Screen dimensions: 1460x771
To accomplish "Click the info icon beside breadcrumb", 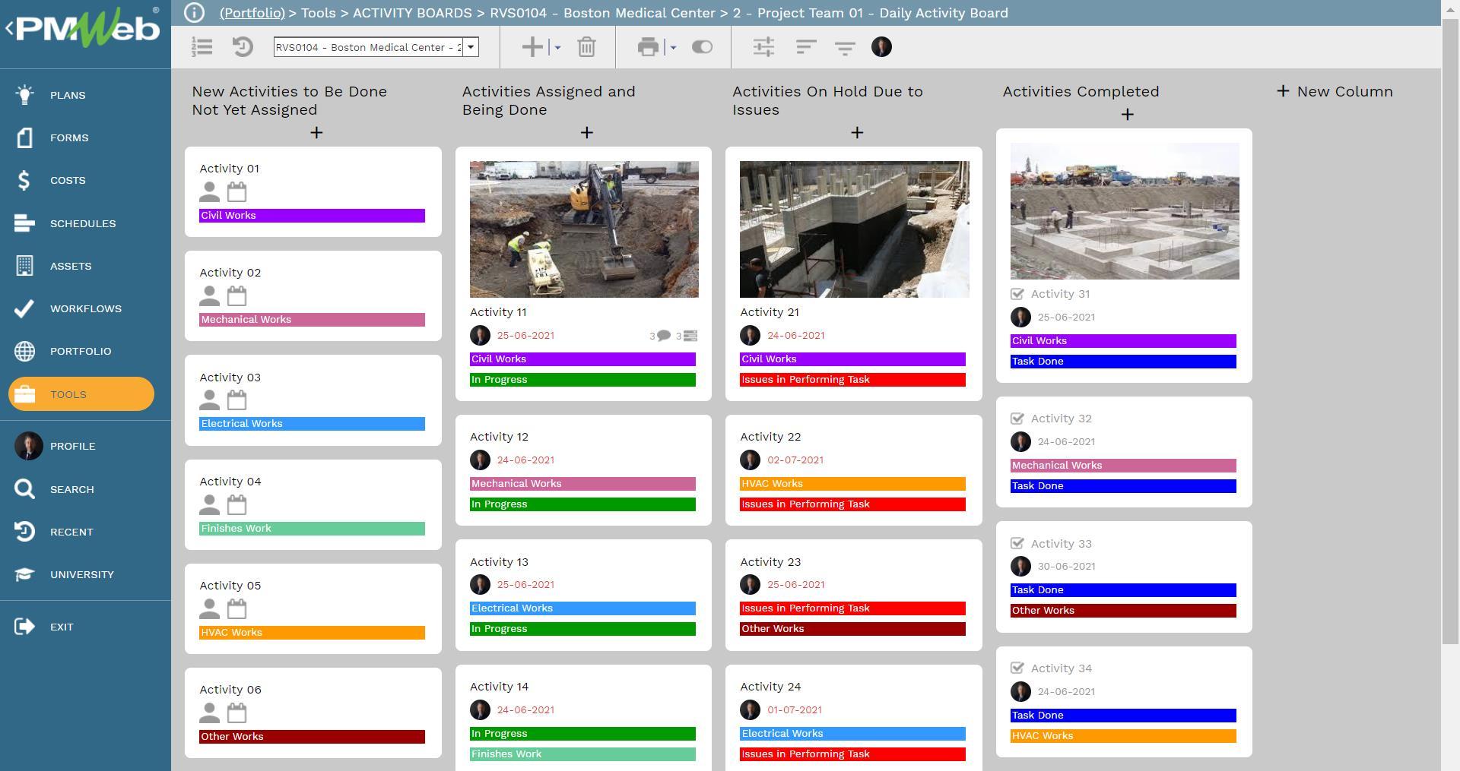I will click(x=194, y=13).
